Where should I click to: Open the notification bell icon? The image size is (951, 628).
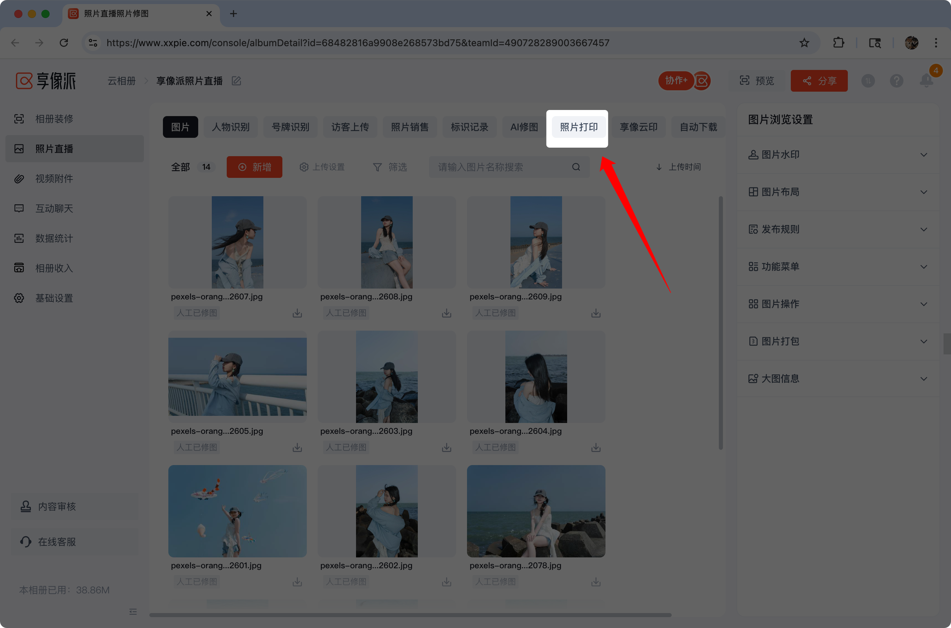pos(926,80)
